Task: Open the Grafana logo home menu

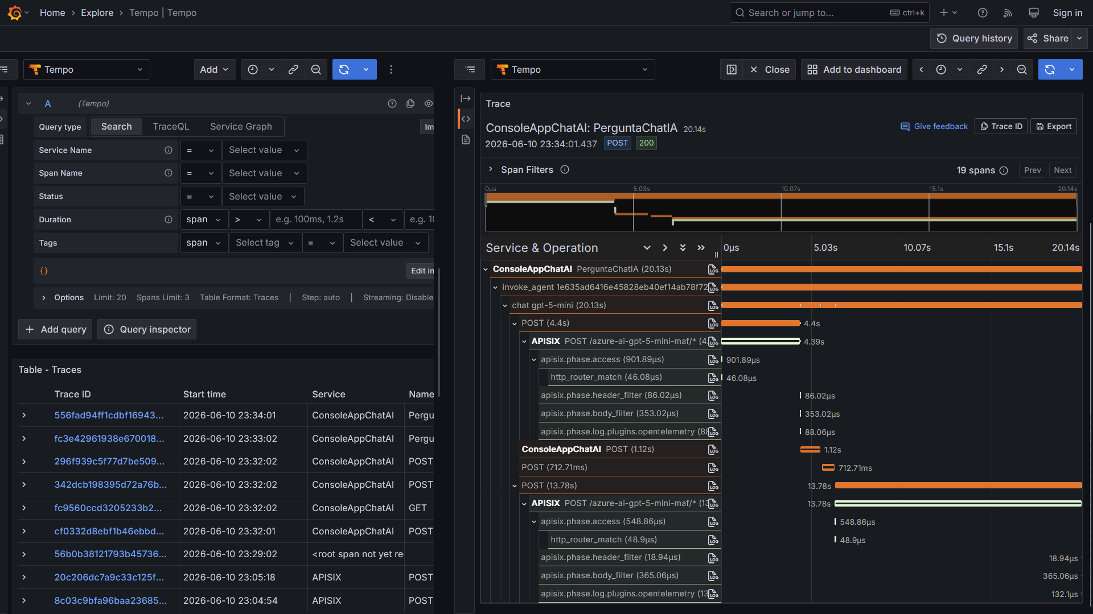Action: [15, 13]
